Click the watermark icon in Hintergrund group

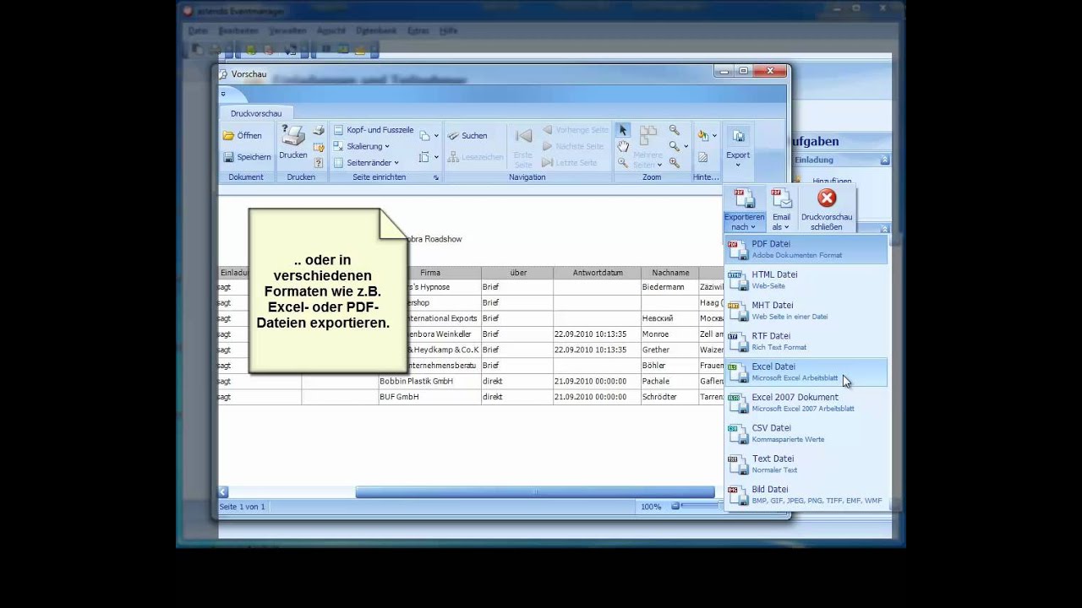tap(702, 157)
